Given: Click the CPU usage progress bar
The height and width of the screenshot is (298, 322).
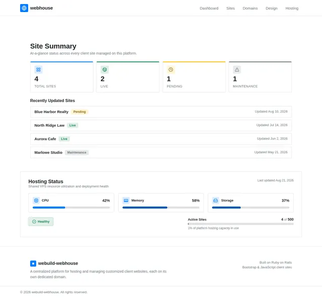Looking at the screenshot, I should [x=71, y=208].
